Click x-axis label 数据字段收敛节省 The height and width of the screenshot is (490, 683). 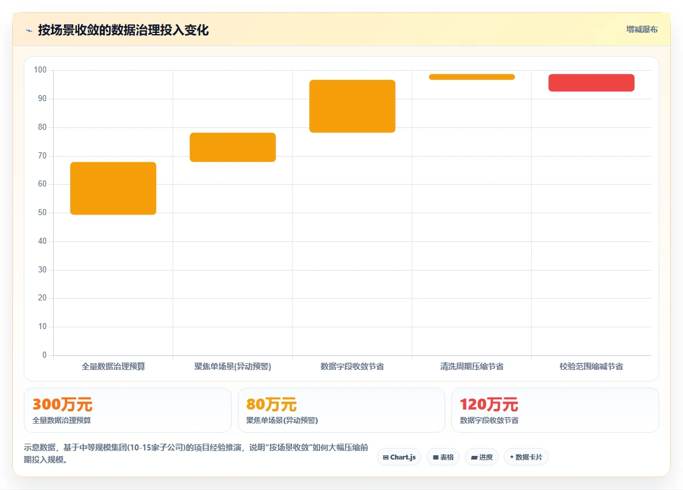[352, 366]
